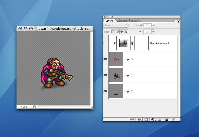Click the link layers chain icon at panel bottom
Screen dimensions: 199x137
(x=132, y=119)
